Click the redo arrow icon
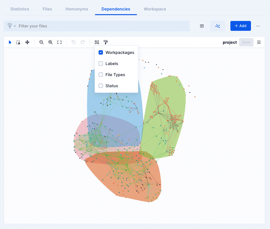The height and width of the screenshot is (229, 270). pyautogui.click(x=83, y=42)
